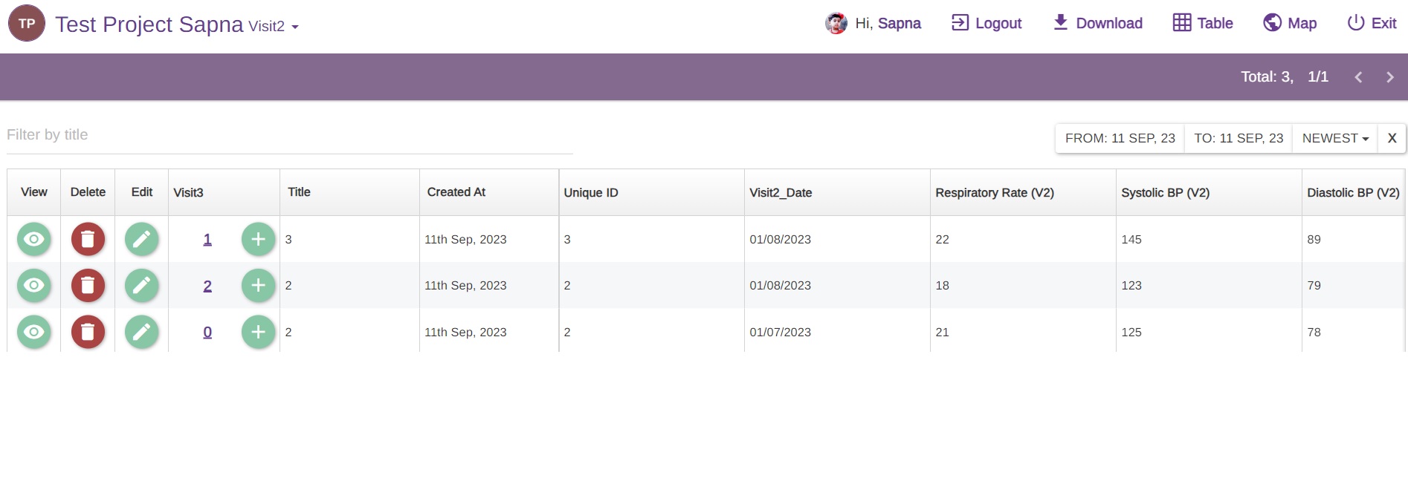This screenshot has width=1408, height=481.
Task: Click the trash icon in the last row
Action: click(x=88, y=332)
